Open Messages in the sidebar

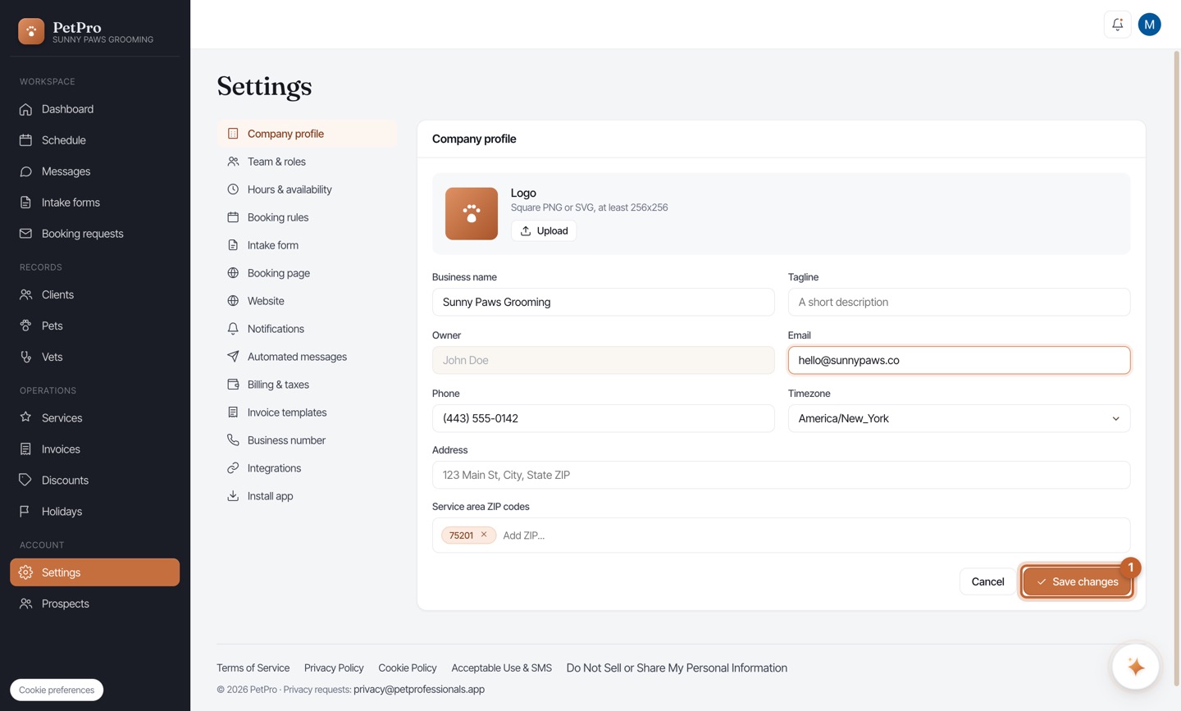coord(95,171)
